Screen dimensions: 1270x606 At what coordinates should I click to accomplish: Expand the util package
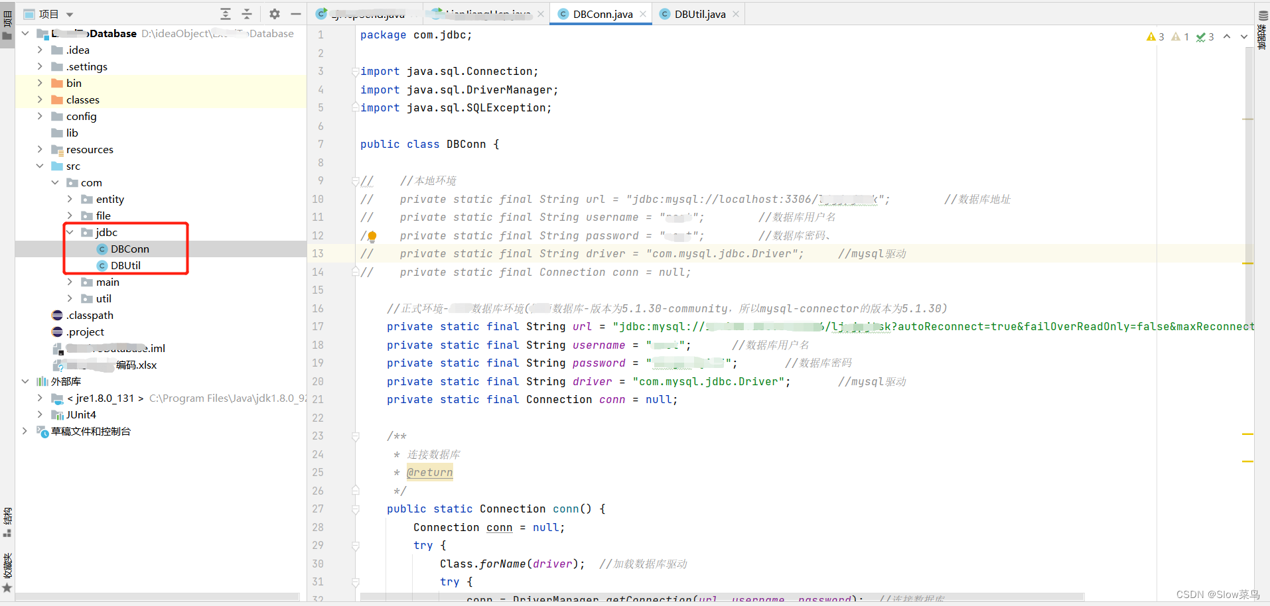click(x=70, y=298)
